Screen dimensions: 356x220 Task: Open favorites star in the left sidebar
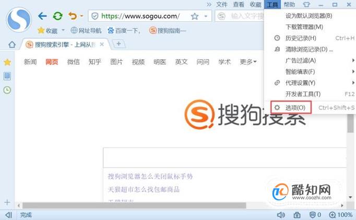[x=7, y=62]
